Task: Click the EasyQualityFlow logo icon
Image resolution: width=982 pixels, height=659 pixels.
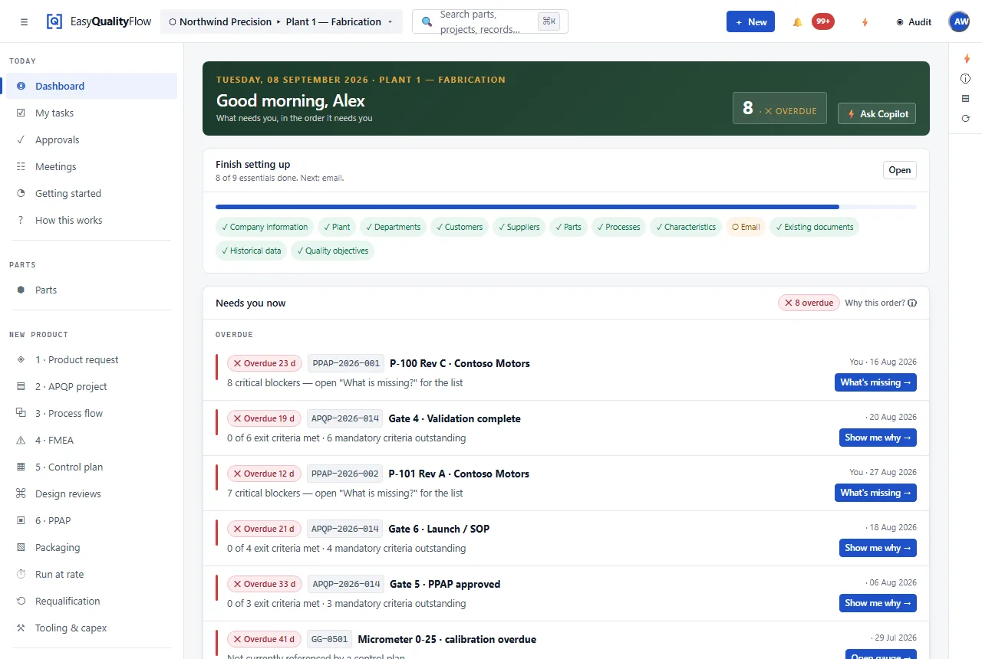Action: coord(54,21)
